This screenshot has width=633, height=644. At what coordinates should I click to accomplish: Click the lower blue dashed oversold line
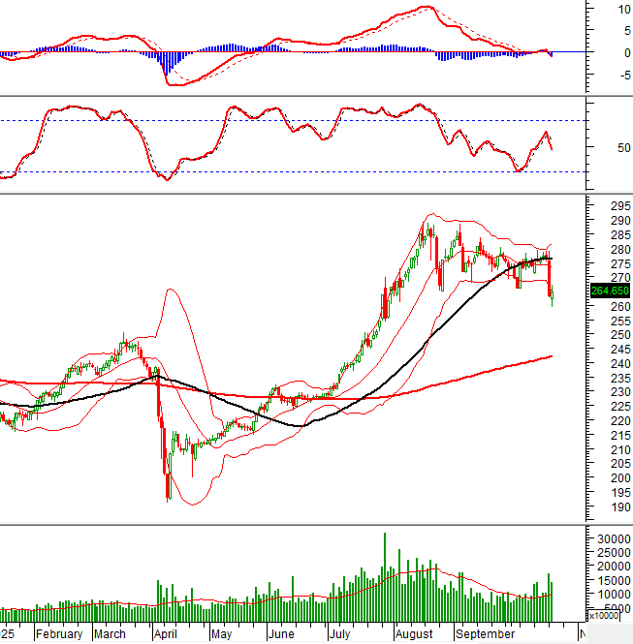pyautogui.click(x=291, y=172)
